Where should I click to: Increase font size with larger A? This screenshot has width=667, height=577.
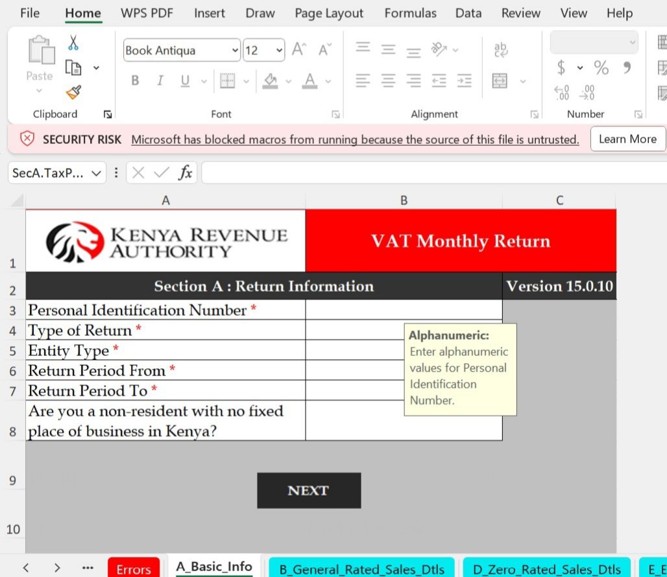pos(298,50)
